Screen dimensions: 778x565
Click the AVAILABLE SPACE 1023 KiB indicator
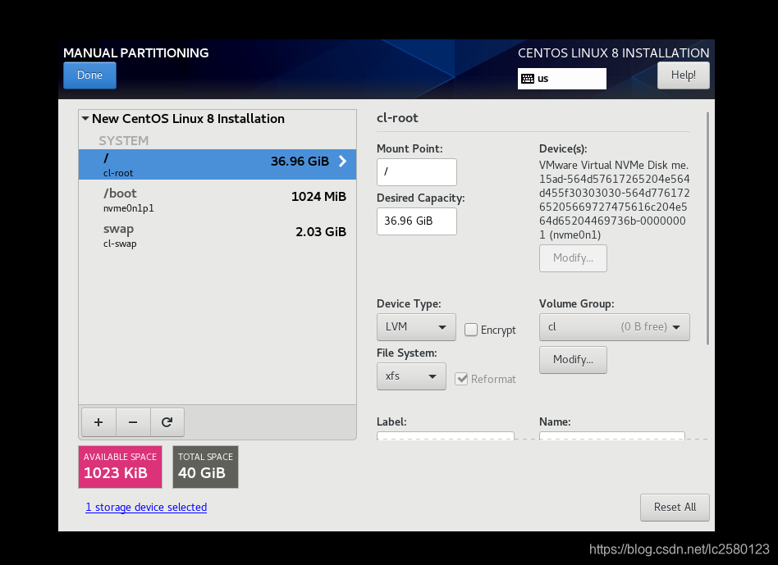point(120,467)
